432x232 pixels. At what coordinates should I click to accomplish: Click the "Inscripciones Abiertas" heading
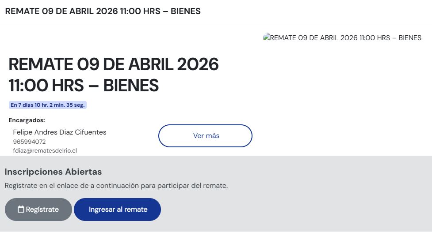pyautogui.click(x=53, y=172)
